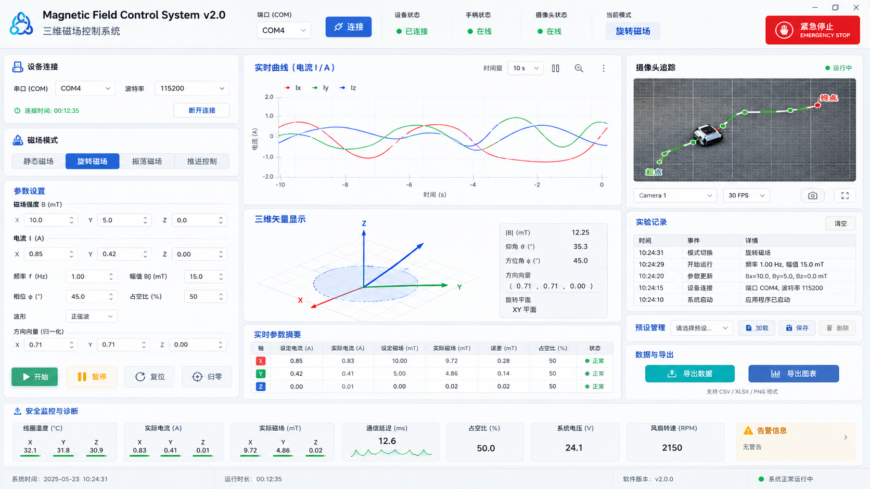This screenshot has width=870, height=489.
Task: Click the chart zoom magnifier icon
Action: click(x=579, y=68)
